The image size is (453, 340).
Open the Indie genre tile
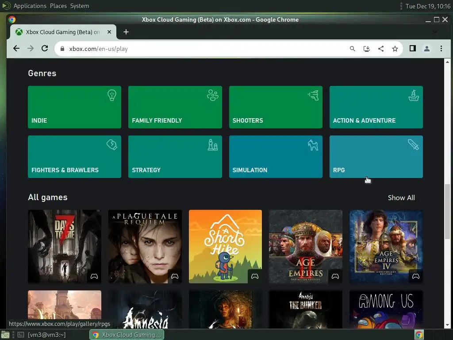(x=74, y=107)
